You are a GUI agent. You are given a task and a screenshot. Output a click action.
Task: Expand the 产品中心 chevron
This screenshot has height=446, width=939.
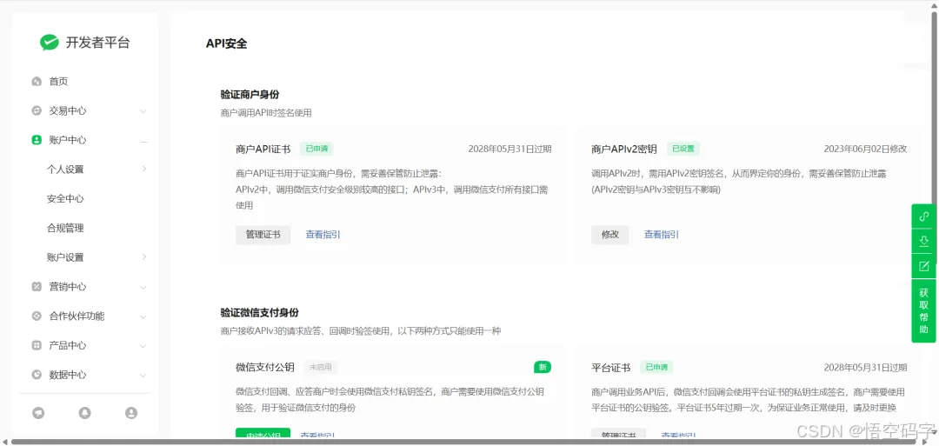click(143, 346)
